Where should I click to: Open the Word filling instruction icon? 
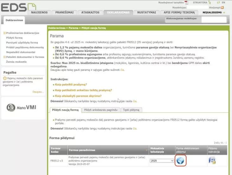[212, 160]
